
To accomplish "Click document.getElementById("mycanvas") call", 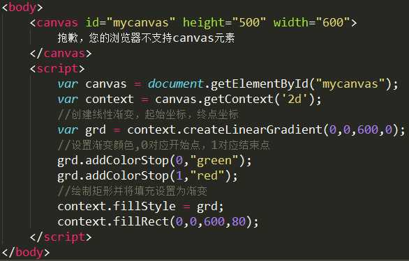I will [x=269, y=84].
